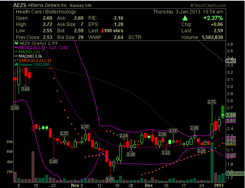Click the 2.12 low price annotation

[x=166, y=153]
